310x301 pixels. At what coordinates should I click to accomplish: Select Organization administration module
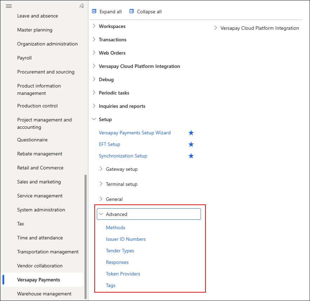click(47, 44)
